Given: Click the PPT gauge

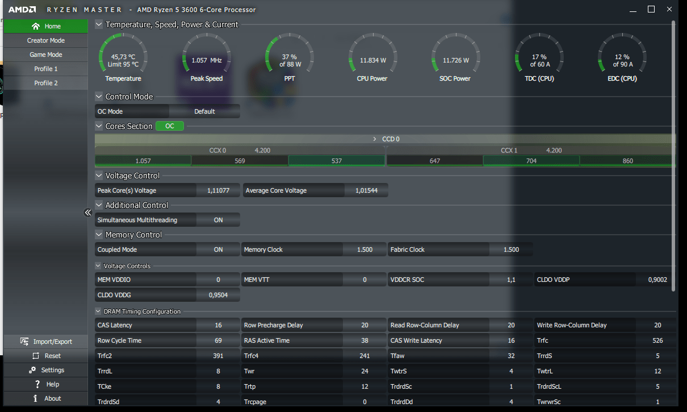Looking at the screenshot, I should click(290, 57).
